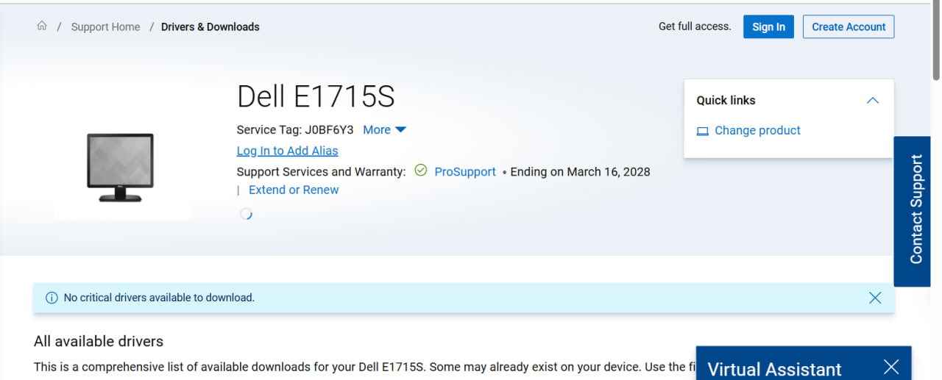The width and height of the screenshot is (942, 380).
Task: Click the Service Tag J0BF6Y3 text
Action: pyautogui.click(x=295, y=129)
